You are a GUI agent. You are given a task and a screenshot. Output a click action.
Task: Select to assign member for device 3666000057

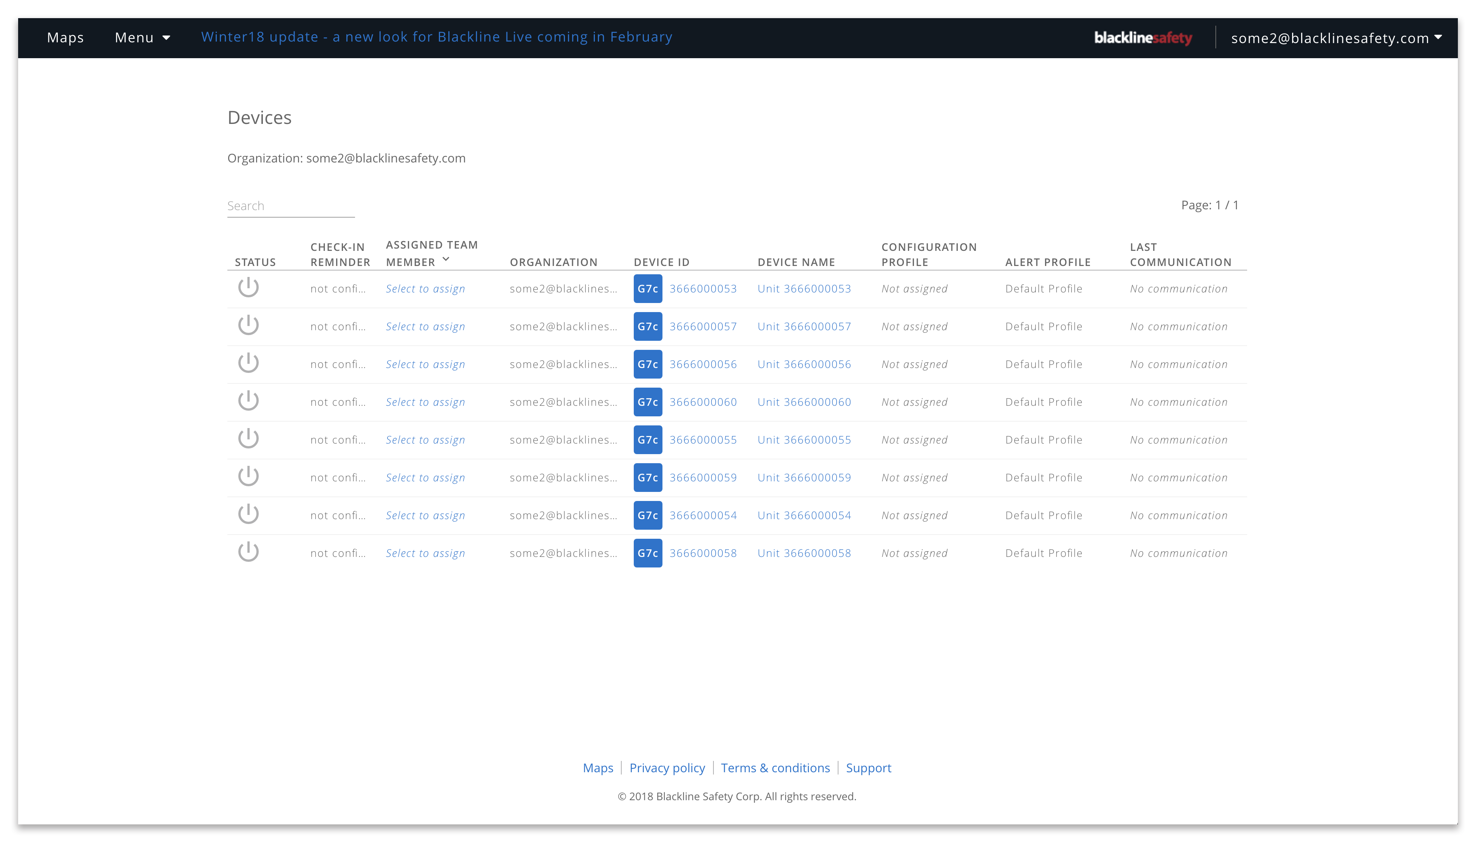pyautogui.click(x=425, y=326)
